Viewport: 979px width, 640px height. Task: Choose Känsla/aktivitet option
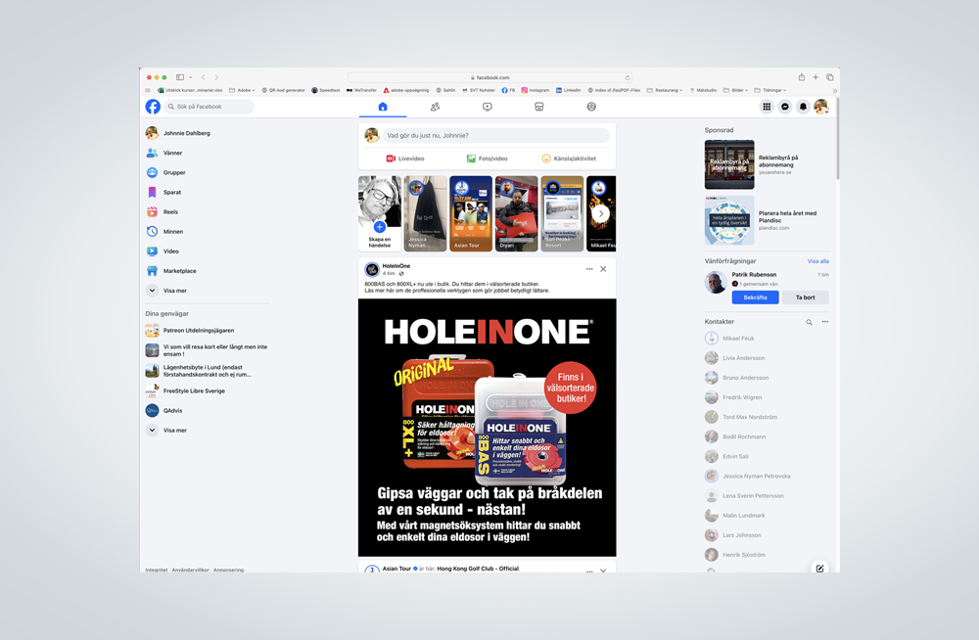tap(569, 159)
